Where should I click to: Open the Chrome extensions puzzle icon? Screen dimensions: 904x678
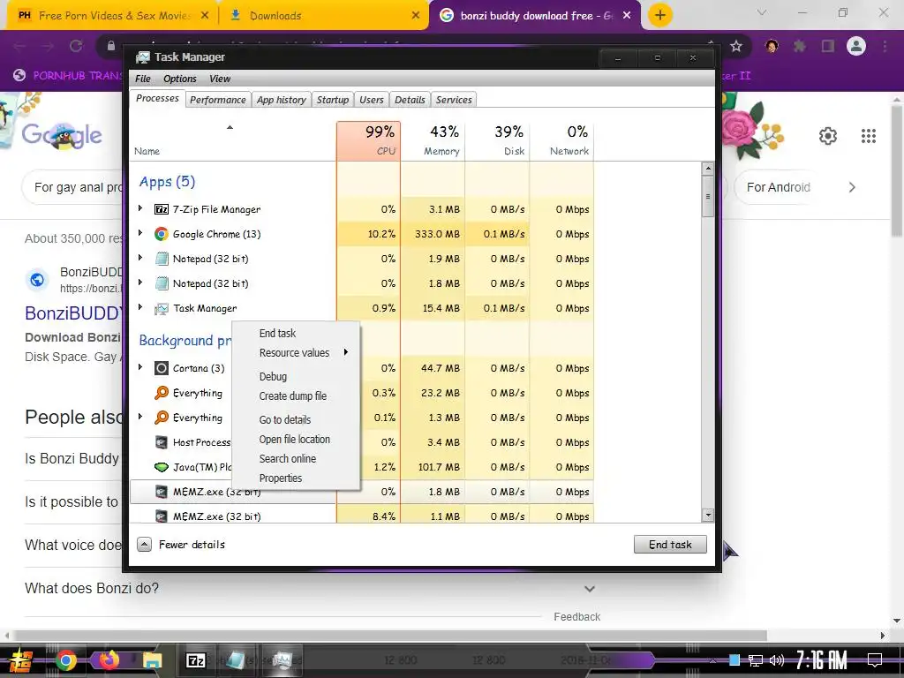point(800,46)
